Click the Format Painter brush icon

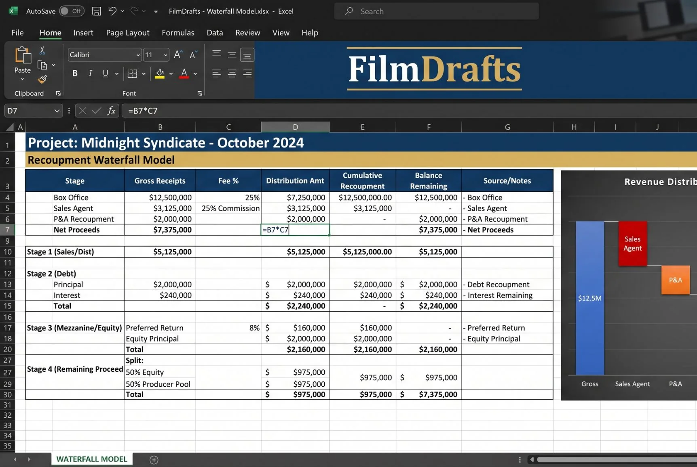42,80
